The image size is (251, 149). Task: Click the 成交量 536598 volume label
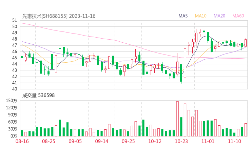click(x=38, y=95)
